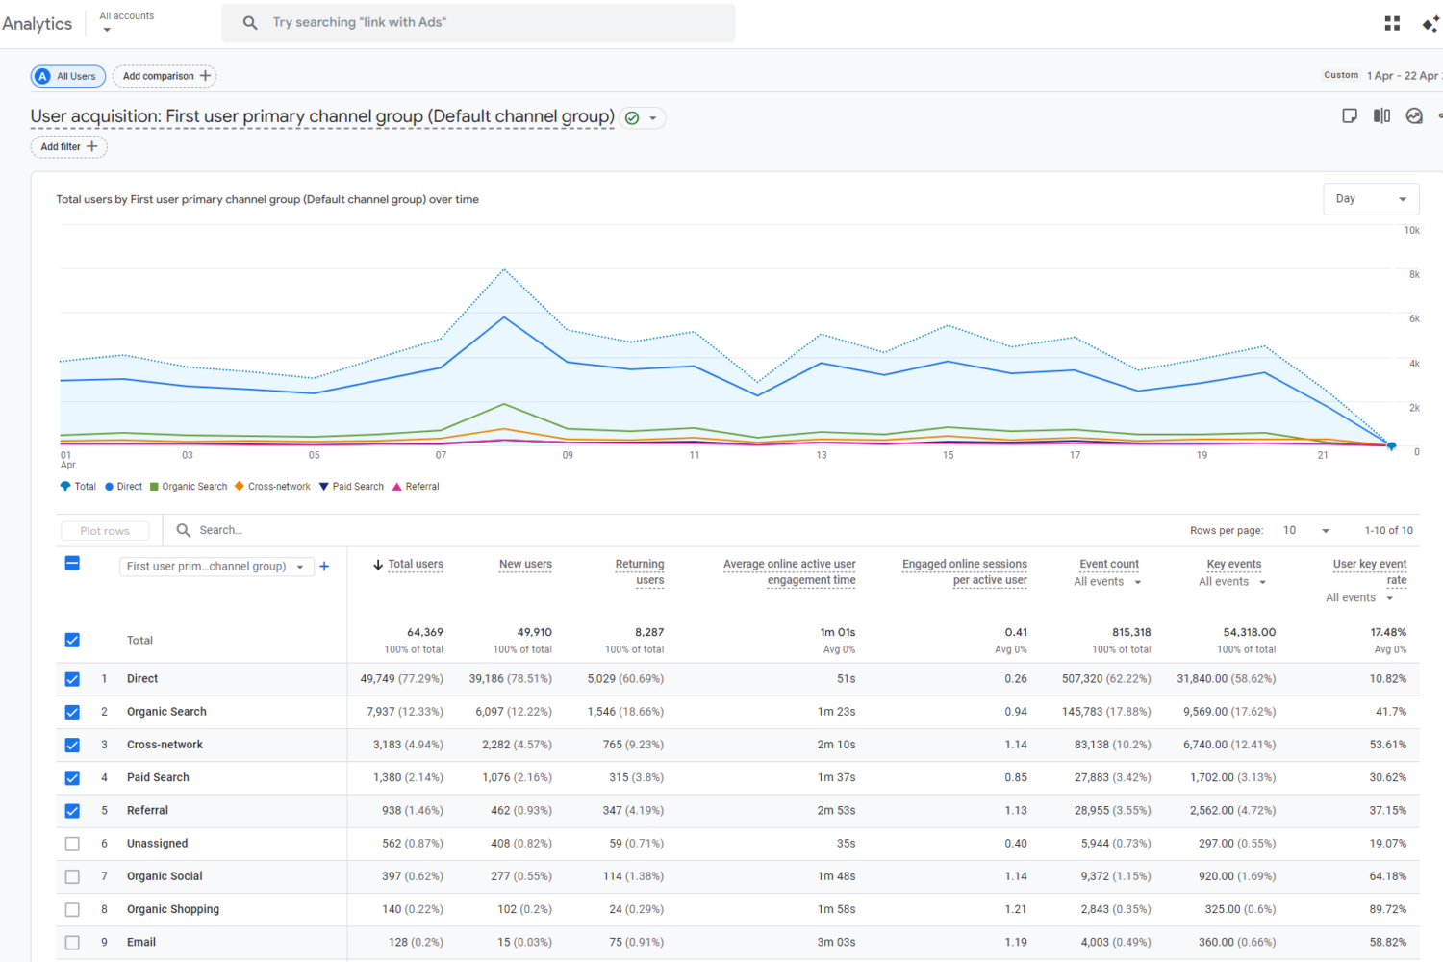Image resolution: width=1443 pixels, height=962 pixels.
Task: Click the All Users 'A' badge icon
Action: [x=42, y=76]
